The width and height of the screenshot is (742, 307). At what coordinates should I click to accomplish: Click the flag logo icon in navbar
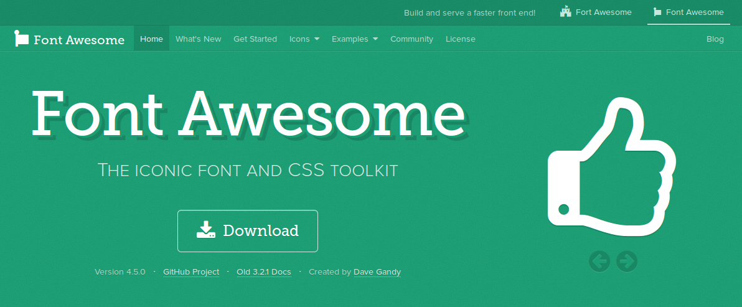tap(22, 39)
